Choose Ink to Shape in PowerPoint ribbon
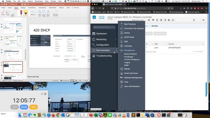210x118 pixels. (44, 13)
